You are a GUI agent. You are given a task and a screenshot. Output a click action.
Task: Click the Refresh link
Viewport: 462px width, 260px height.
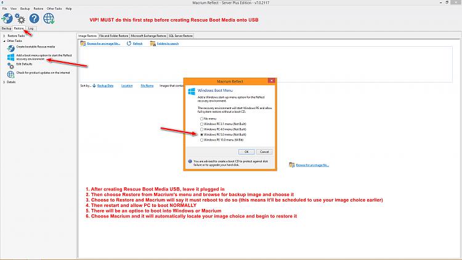(137, 44)
